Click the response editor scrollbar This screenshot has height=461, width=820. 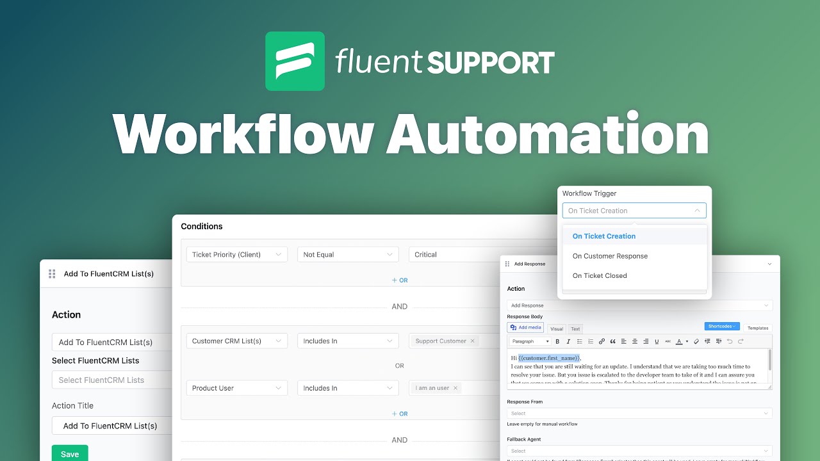(x=770, y=360)
